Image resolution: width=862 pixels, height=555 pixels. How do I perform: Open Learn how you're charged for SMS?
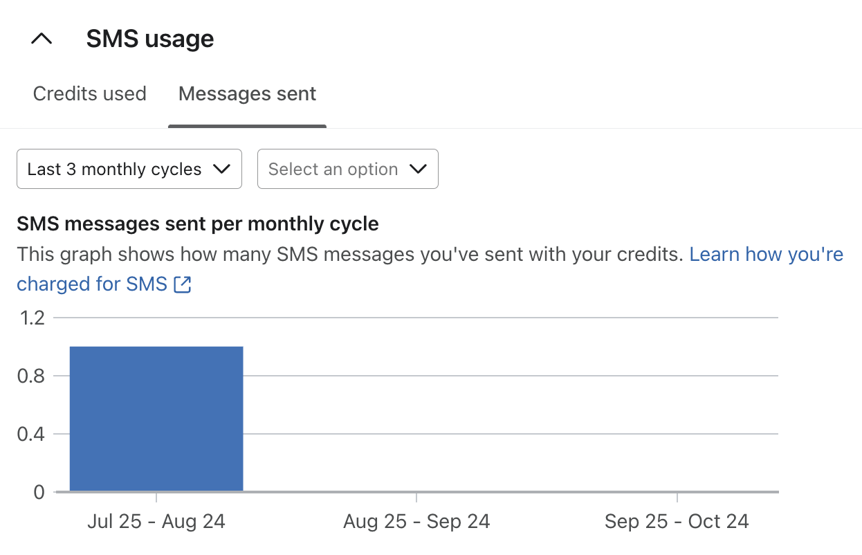[x=766, y=254]
